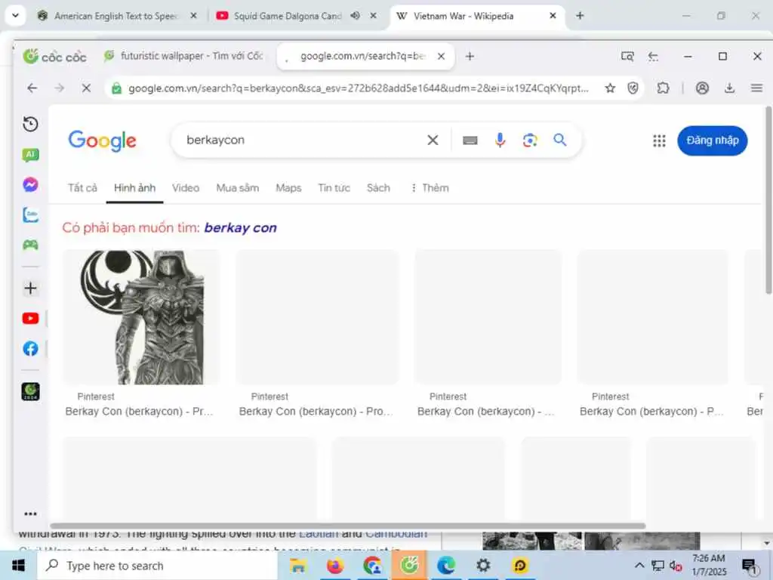
Task: Open first Berkay Con Pinterest result title
Action: coord(139,412)
